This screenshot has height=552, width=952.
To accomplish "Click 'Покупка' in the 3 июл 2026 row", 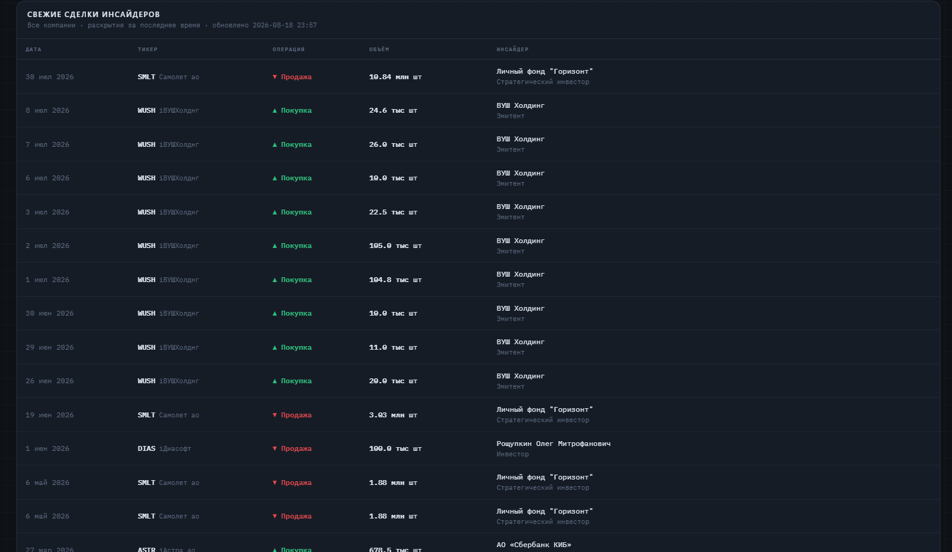I will coord(292,212).
